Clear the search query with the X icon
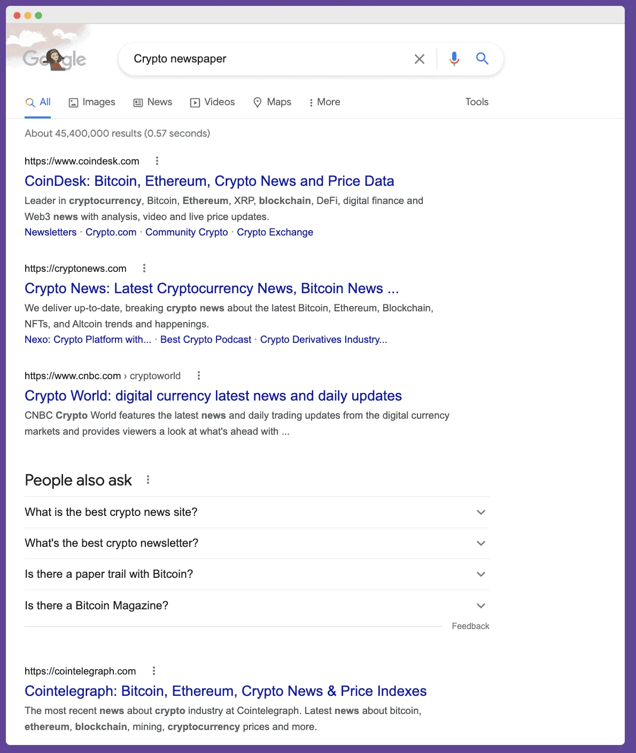This screenshot has width=636, height=753. coord(420,59)
